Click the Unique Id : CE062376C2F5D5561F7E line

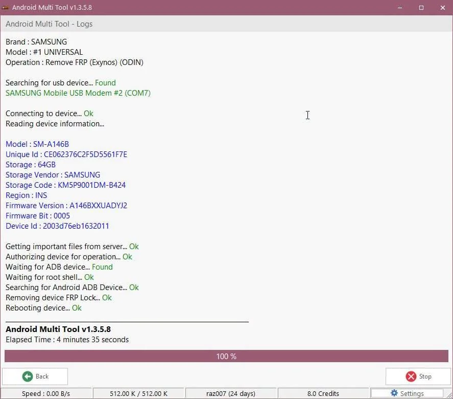[66, 154]
